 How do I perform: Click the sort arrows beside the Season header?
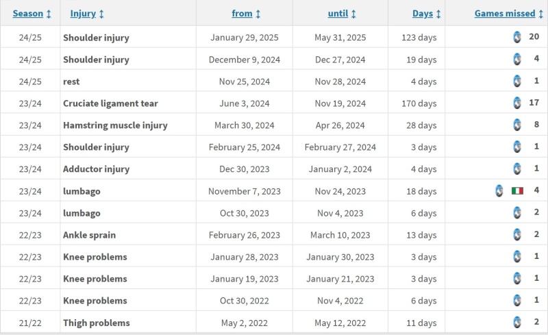[x=49, y=14]
